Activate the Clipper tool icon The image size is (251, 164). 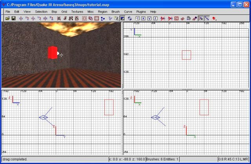pos(103,18)
